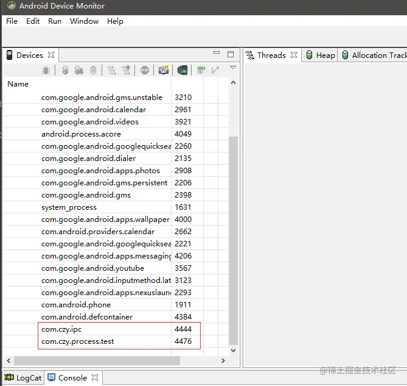
Task: Close the Threads tab
Action: tap(294, 55)
